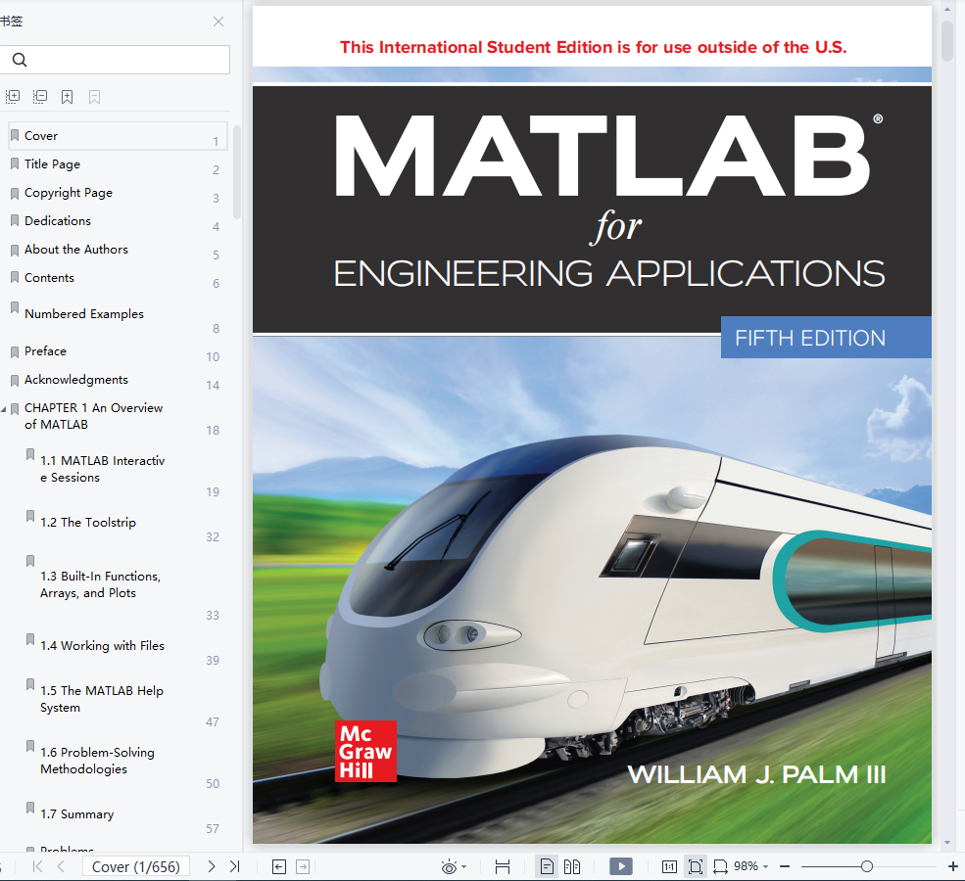Switch to two-page view

click(x=572, y=867)
